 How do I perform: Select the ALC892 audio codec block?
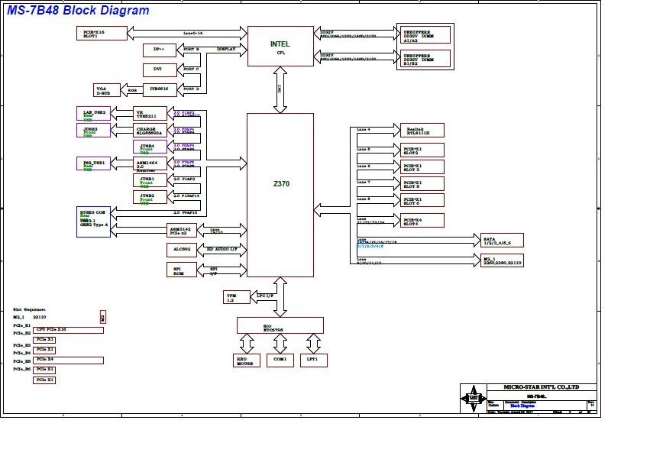[181, 250]
